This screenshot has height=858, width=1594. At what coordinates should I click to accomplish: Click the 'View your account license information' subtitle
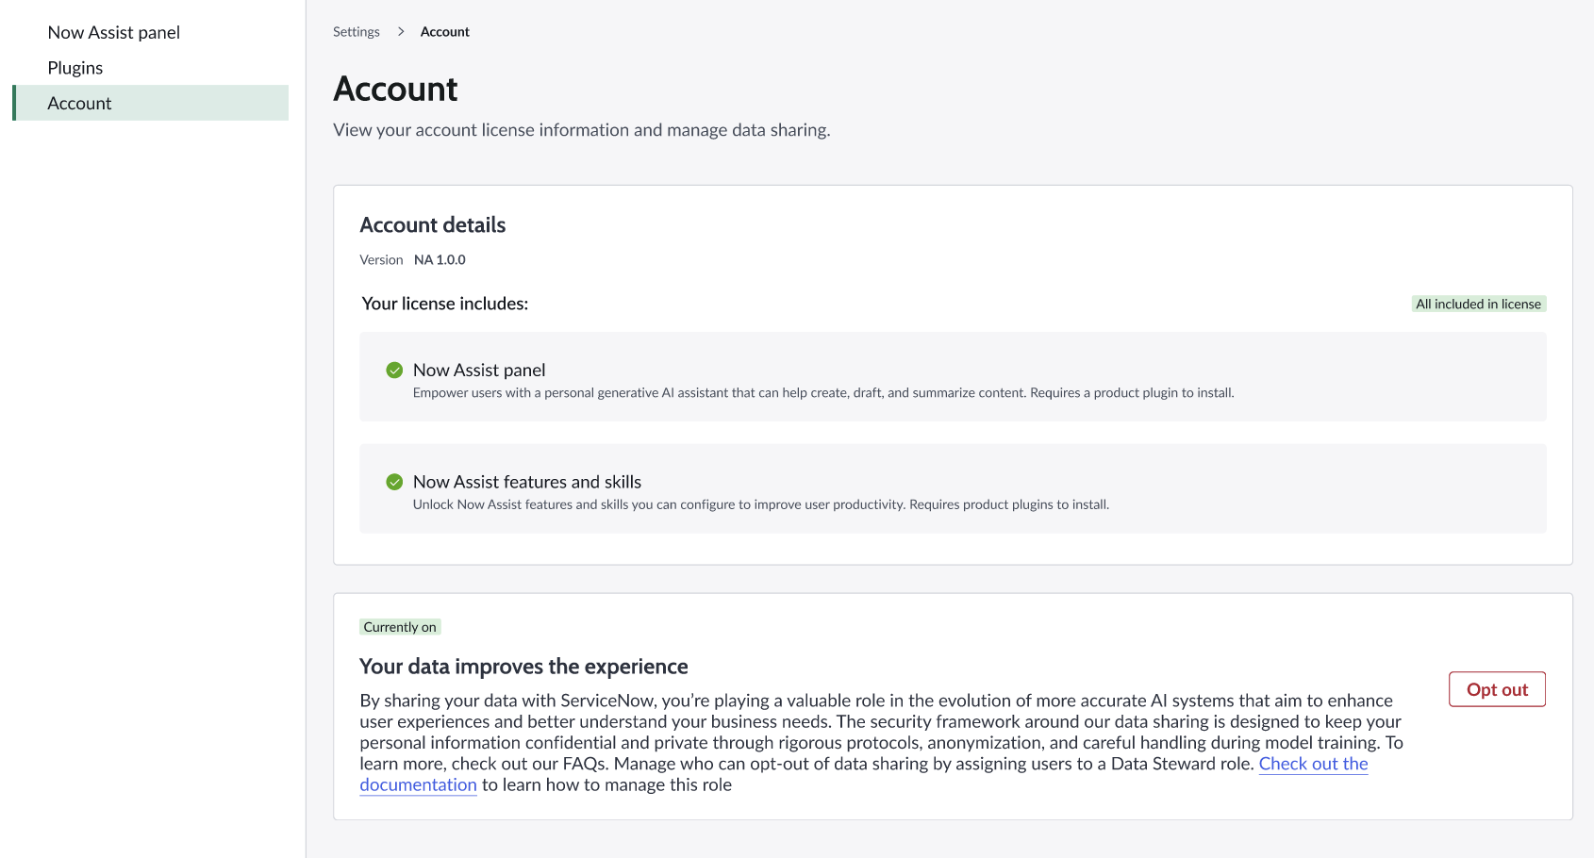582,130
